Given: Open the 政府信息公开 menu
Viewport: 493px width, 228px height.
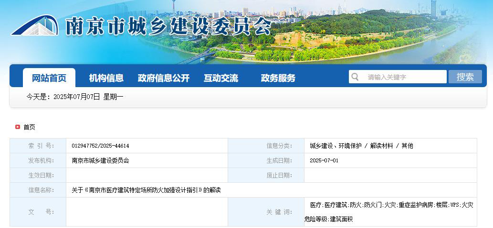Looking at the screenshot, I should [164, 78].
